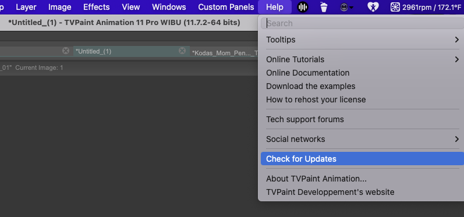The image size is (464, 217).
Task: Open the Effects menu
Action: tap(97, 7)
